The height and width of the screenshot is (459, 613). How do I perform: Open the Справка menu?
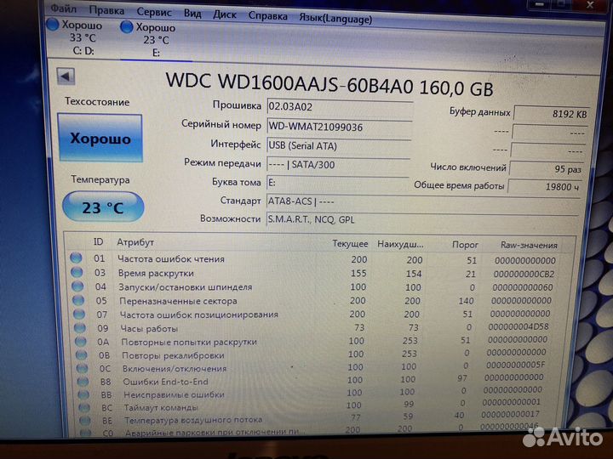point(268,16)
